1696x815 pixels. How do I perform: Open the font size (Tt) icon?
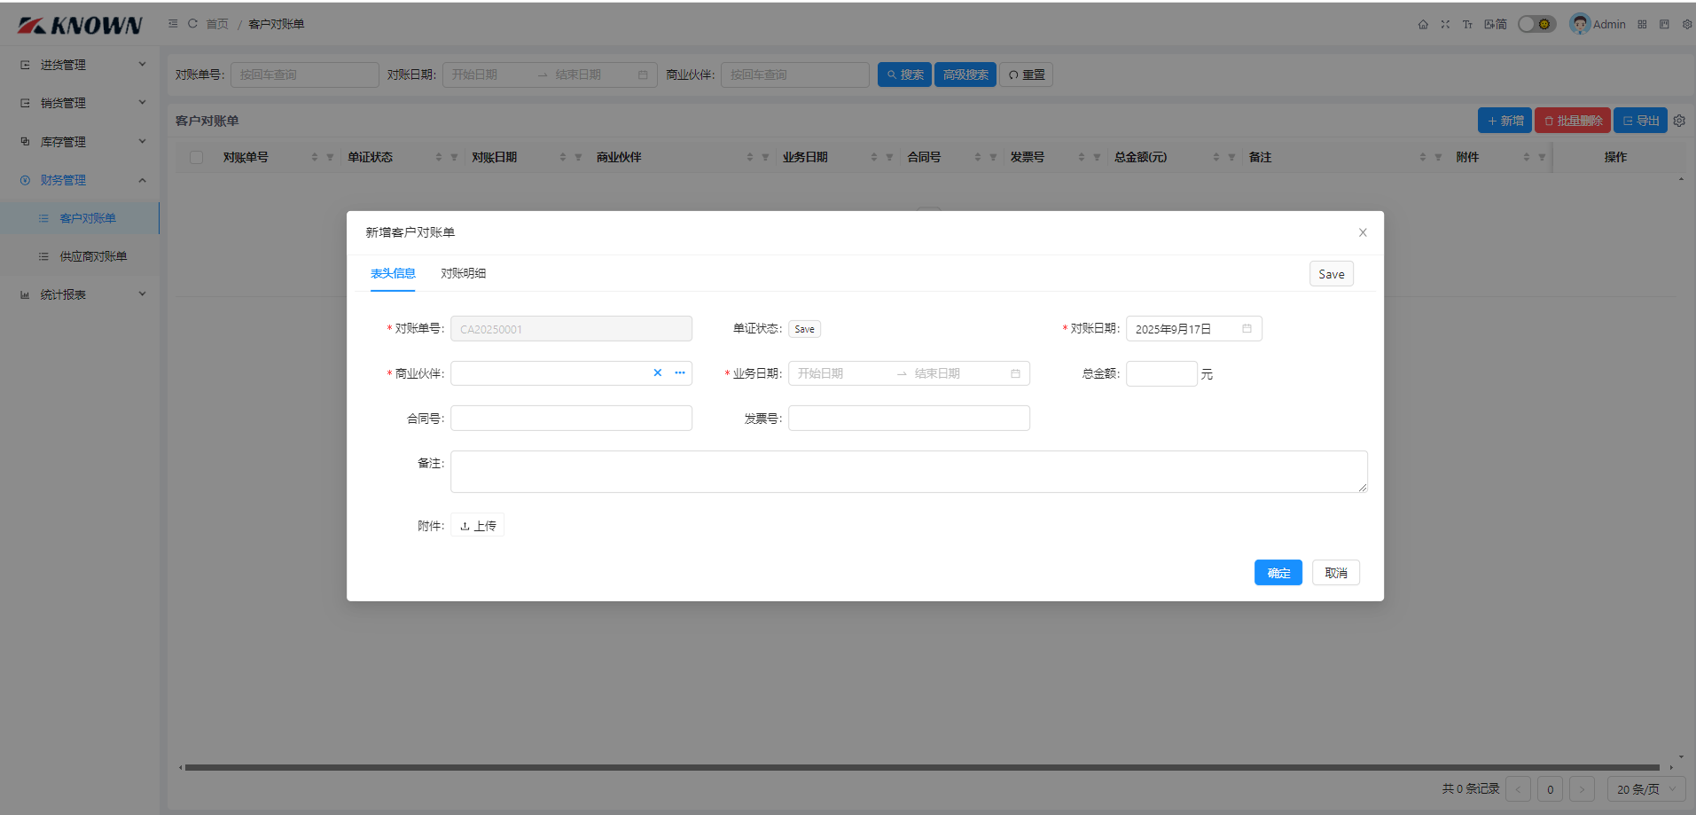tap(1467, 25)
